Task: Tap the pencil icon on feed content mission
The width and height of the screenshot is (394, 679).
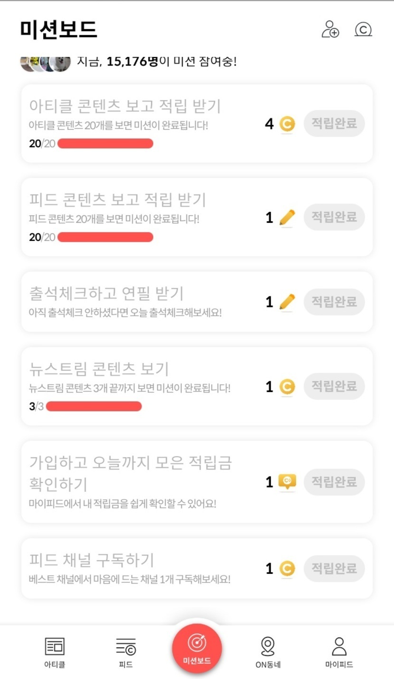Action: [287, 218]
